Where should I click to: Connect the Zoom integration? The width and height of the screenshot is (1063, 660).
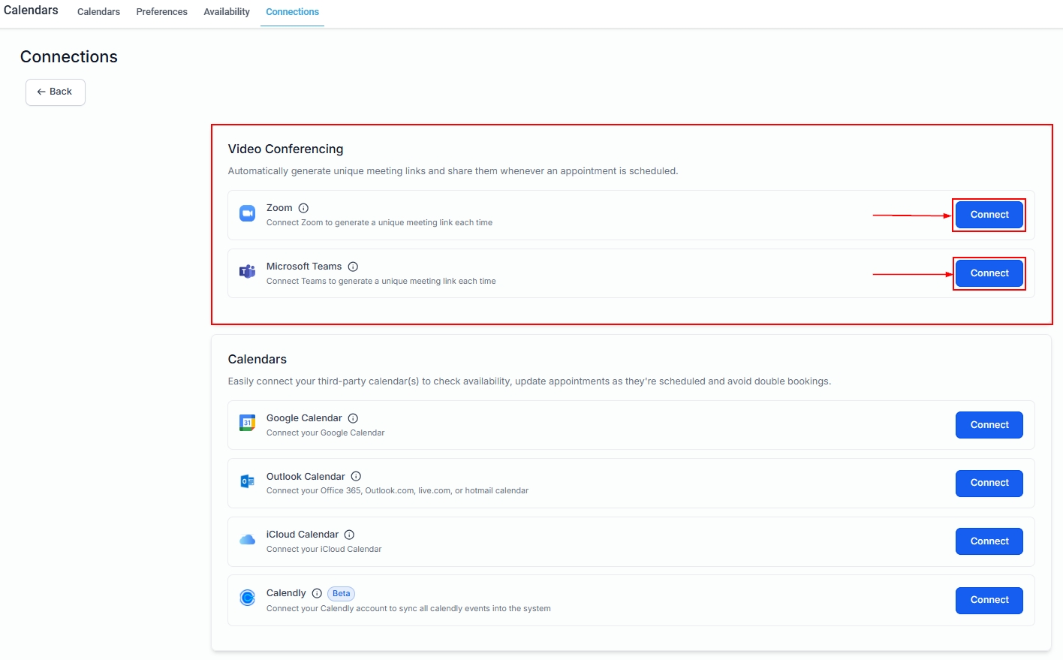point(989,215)
